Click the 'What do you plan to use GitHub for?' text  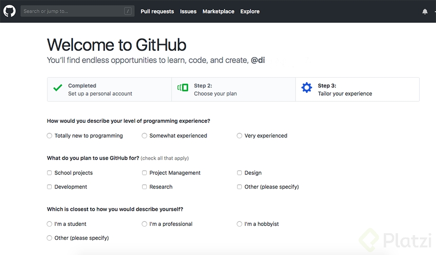click(93, 158)
